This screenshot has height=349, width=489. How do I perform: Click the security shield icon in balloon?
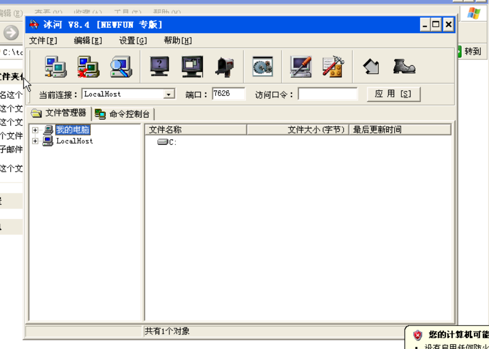417,335
